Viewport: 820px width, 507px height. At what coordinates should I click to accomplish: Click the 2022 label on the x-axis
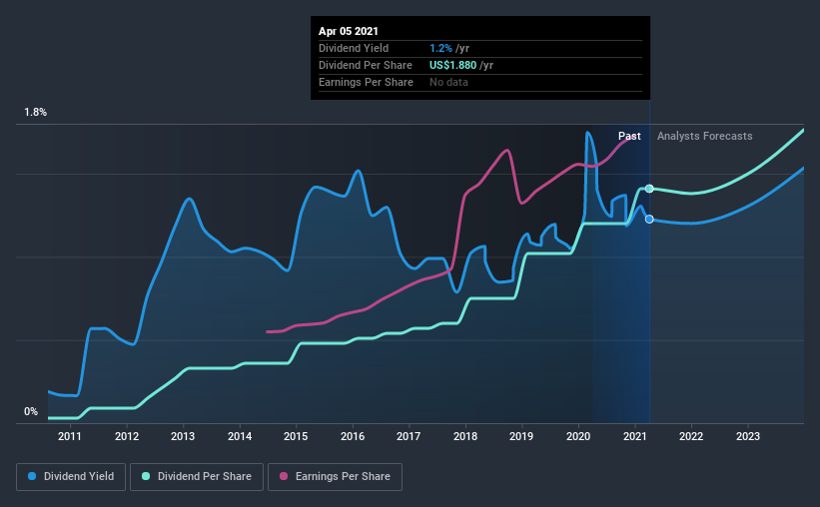click(x=691, y=436)
